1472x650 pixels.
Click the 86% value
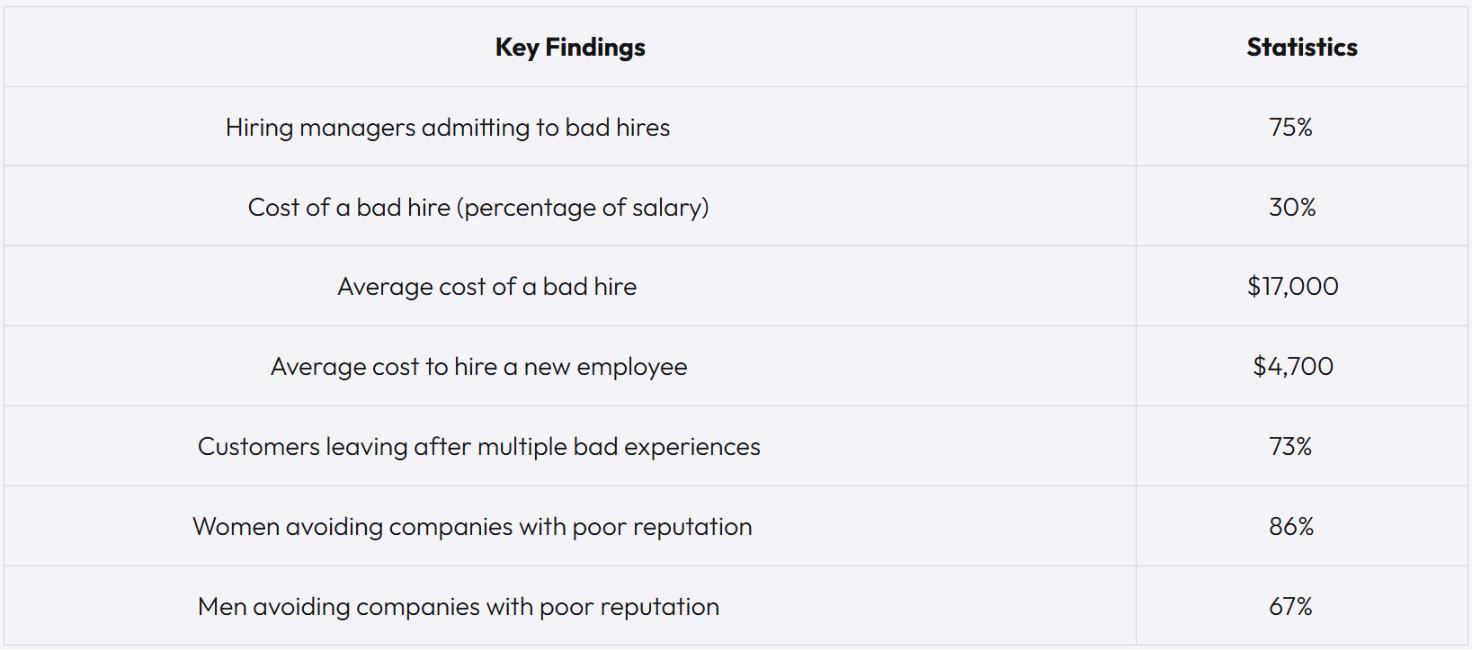1291,527
